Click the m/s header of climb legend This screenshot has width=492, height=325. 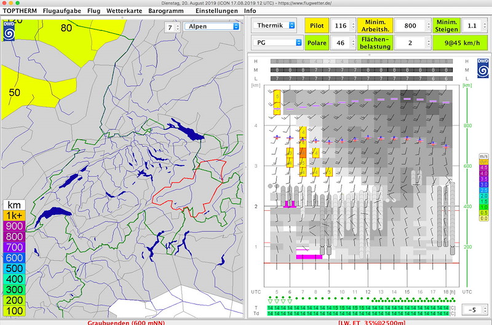tap(483, 157)
